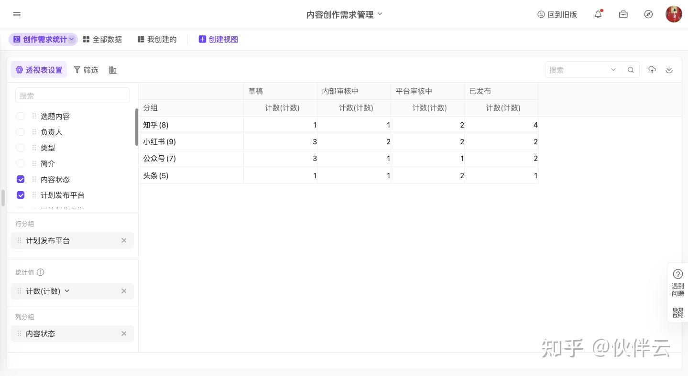This screenshot has width=688, height=376.
Task: Grab the drag handle of 计划发布平台 field
Action: point(34,195)
